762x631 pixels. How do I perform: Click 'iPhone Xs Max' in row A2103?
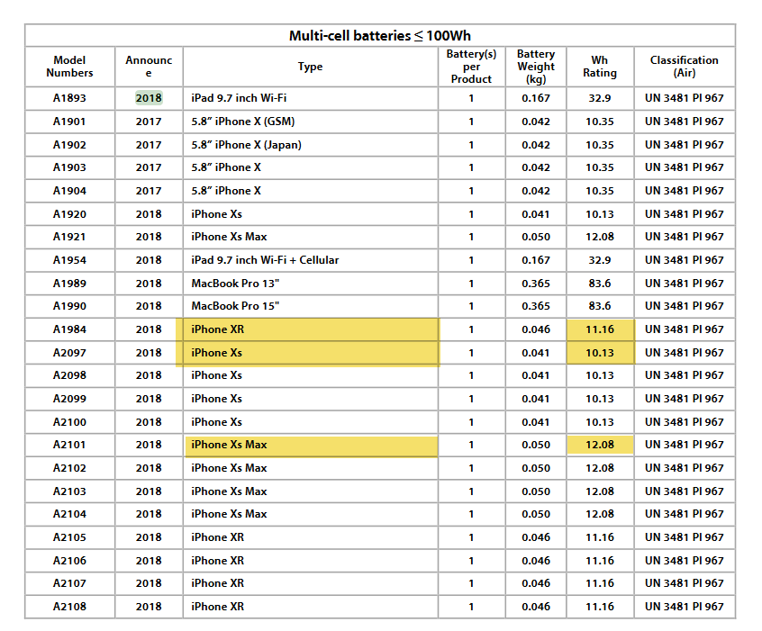(x=229, y=491)
